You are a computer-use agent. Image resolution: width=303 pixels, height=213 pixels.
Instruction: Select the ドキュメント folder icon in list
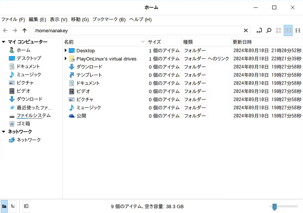(72, 83)
